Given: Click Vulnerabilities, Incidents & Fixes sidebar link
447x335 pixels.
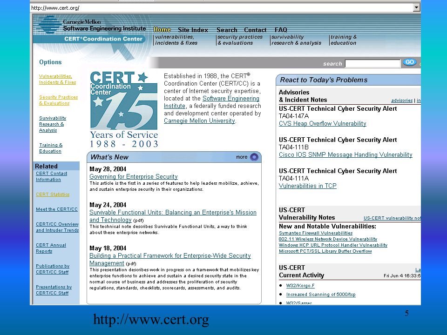Looking at the screenshot, I should pos(58,79).
